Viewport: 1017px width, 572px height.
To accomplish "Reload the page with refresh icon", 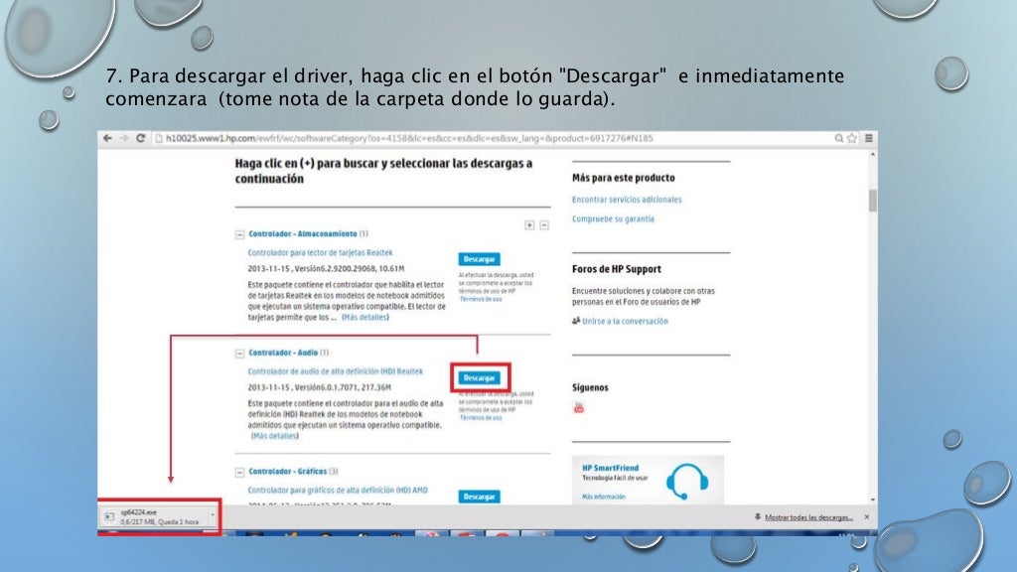I will pos(140,138).
